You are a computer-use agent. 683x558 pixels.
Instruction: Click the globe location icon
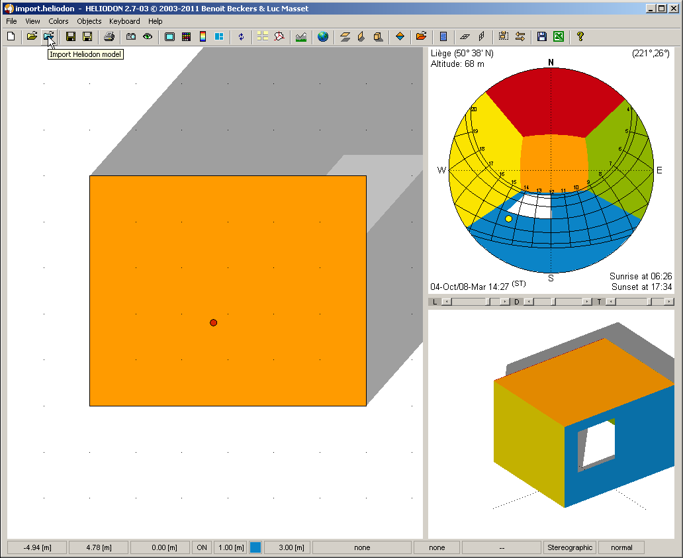[323, 36]
